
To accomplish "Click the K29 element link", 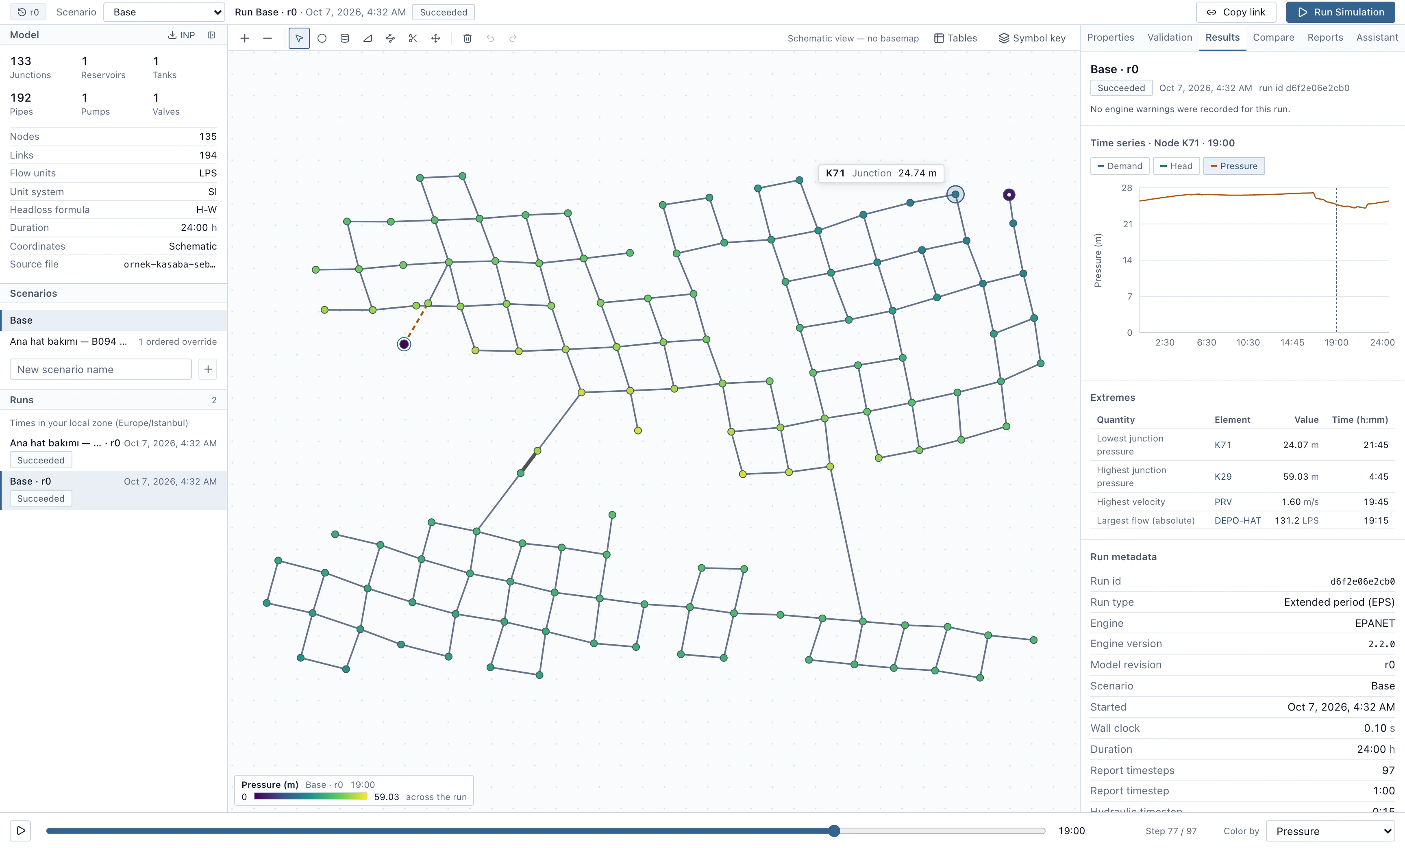I will pyautogui.click(x=1223, y=476).
